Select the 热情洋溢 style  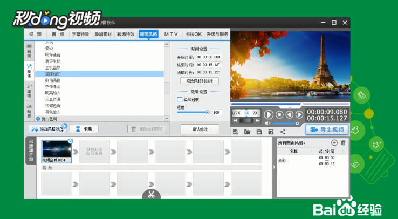coord(99,86)
